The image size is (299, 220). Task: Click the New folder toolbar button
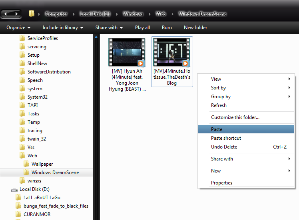point(195,28)
